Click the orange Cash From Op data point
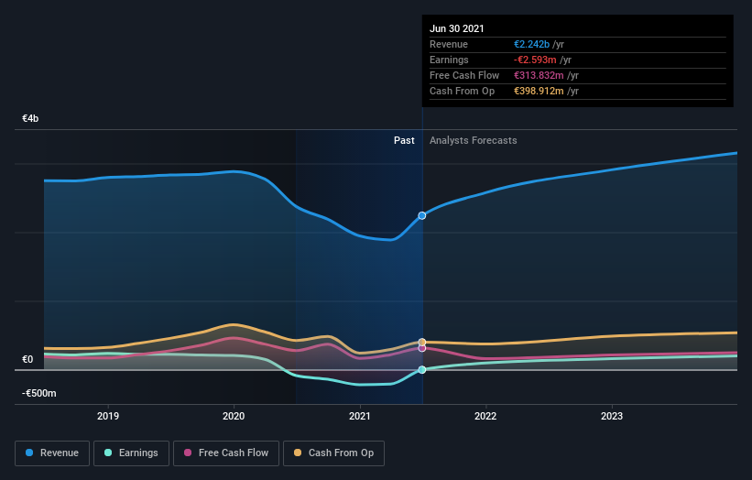The height and width of the screenshot is (480, 752). pos(422,343)
